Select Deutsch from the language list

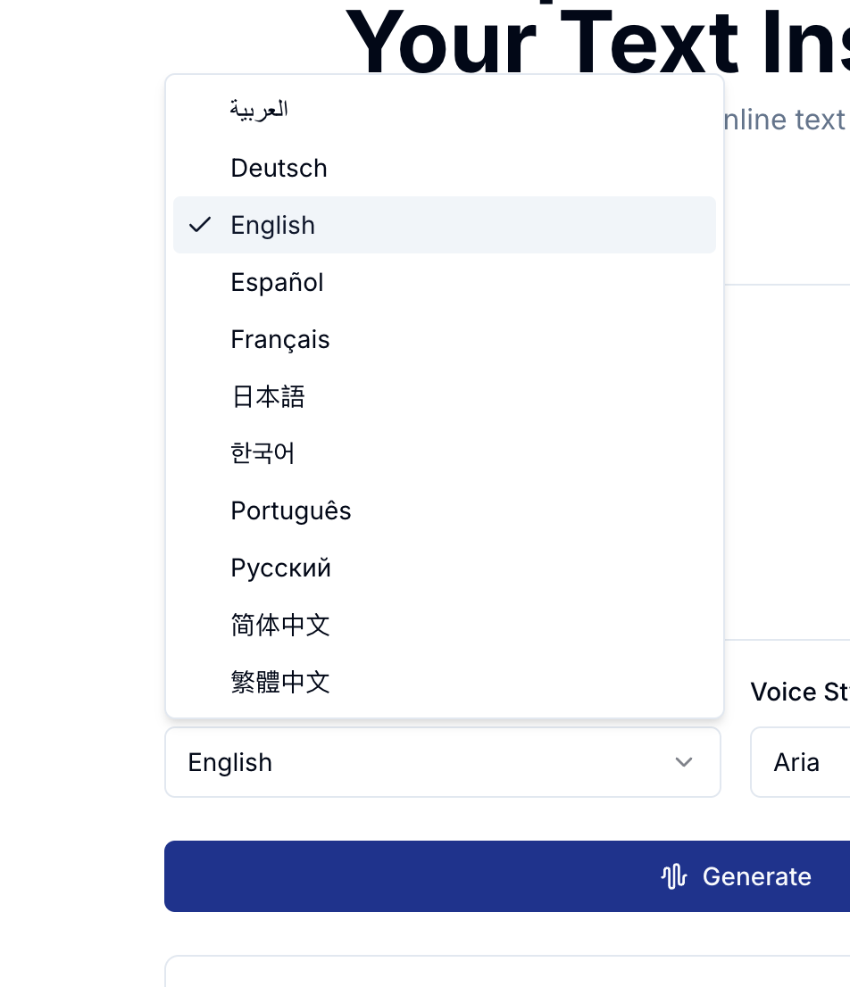coord(279,168)
